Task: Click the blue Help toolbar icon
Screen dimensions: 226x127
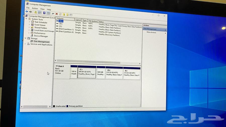Action: pos(44,13)
